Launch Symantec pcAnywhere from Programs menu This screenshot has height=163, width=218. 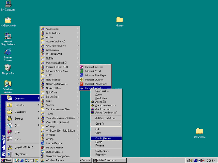click(60, 156)
